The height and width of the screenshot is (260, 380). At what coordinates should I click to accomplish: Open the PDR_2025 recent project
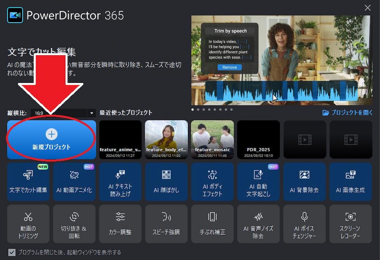(258, 139)
